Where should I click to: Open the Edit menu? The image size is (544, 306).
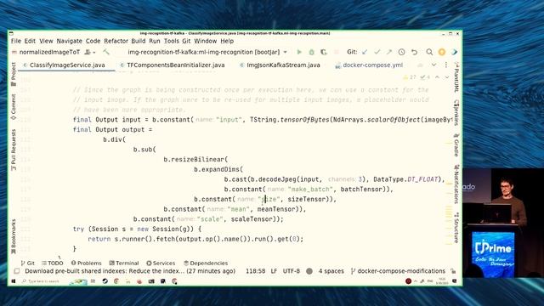point(30,41)
